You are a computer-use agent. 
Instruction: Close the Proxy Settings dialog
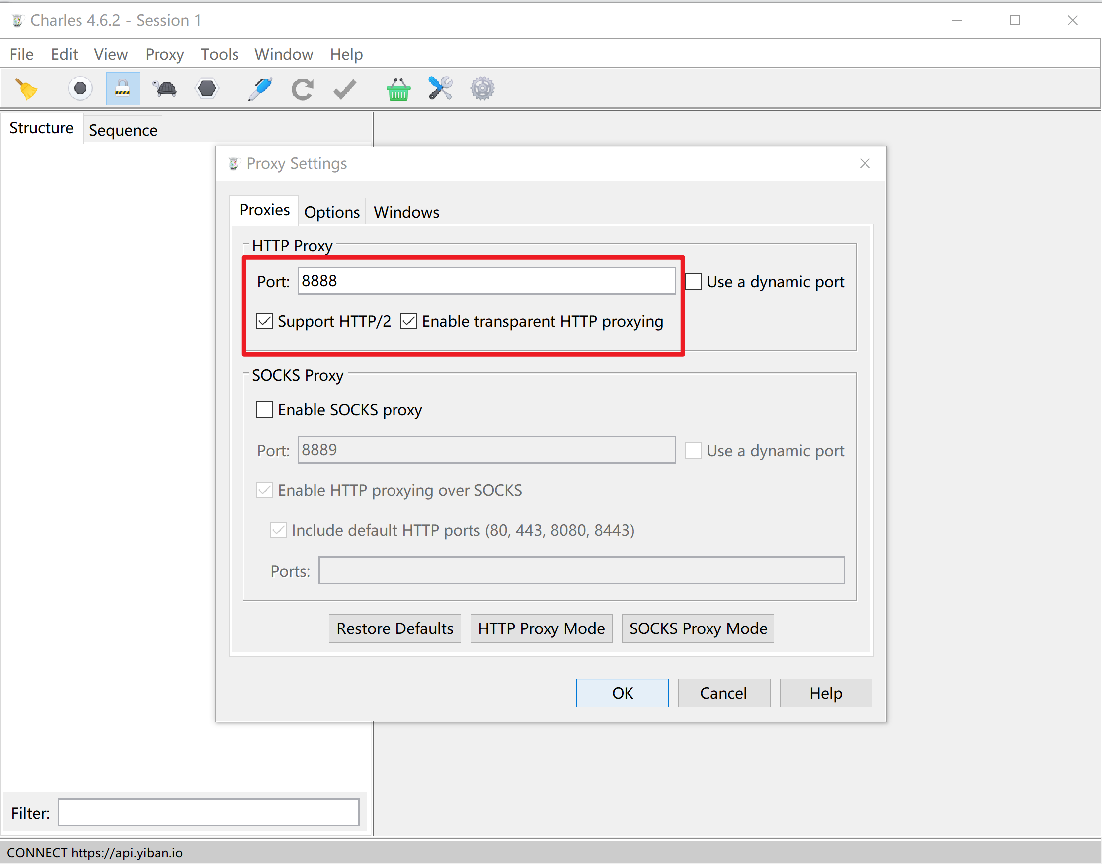pyautogui.click(x=865, y=164)
